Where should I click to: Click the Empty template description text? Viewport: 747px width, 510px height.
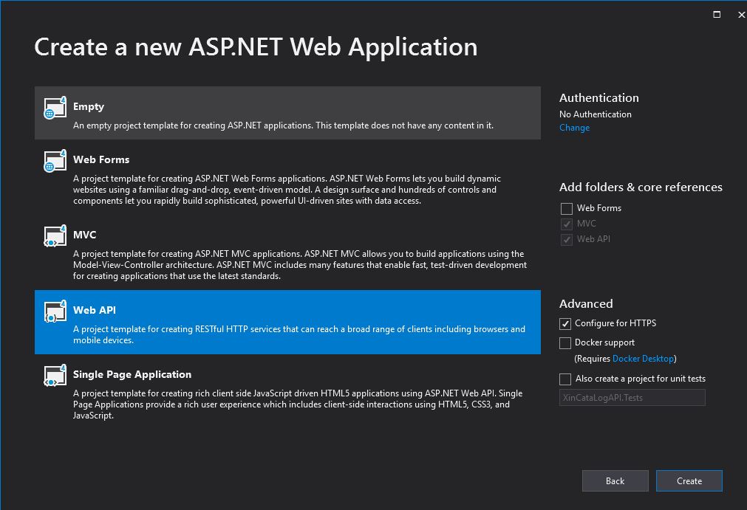tap(283, 125)
